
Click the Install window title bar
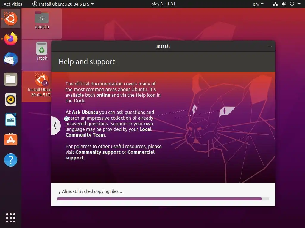pyautogui.click(x=163, y=46)
